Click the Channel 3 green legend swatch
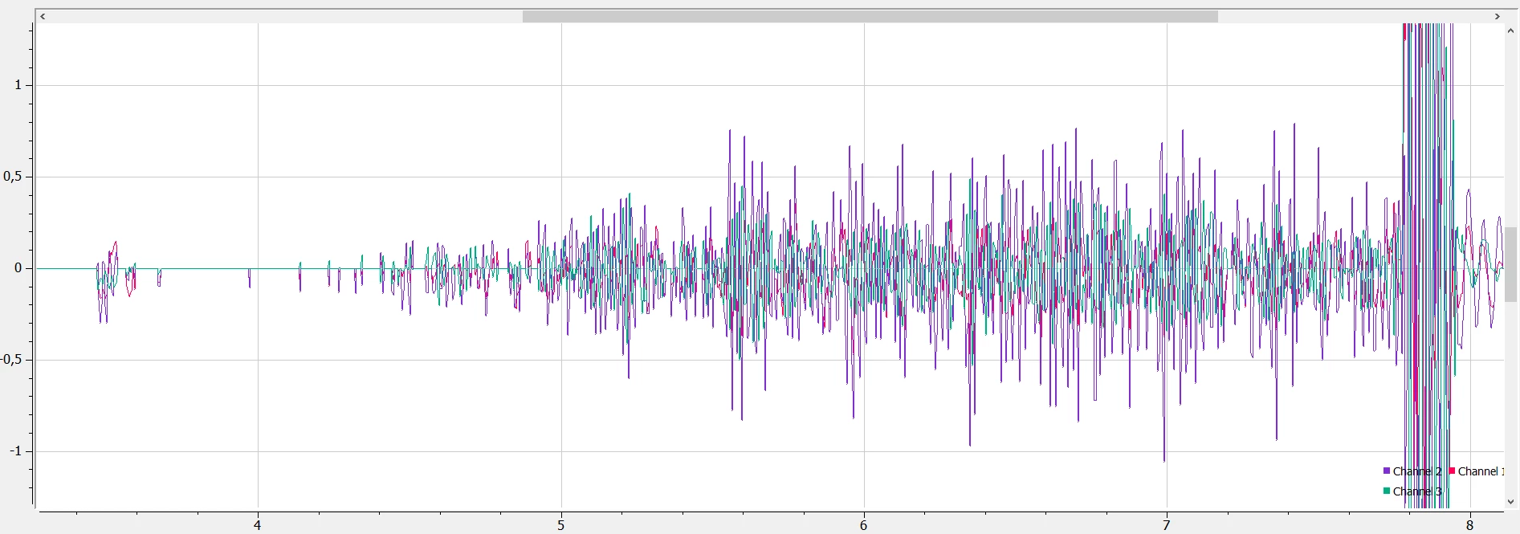1520x534 pixels. click(x=1387, y=491)
